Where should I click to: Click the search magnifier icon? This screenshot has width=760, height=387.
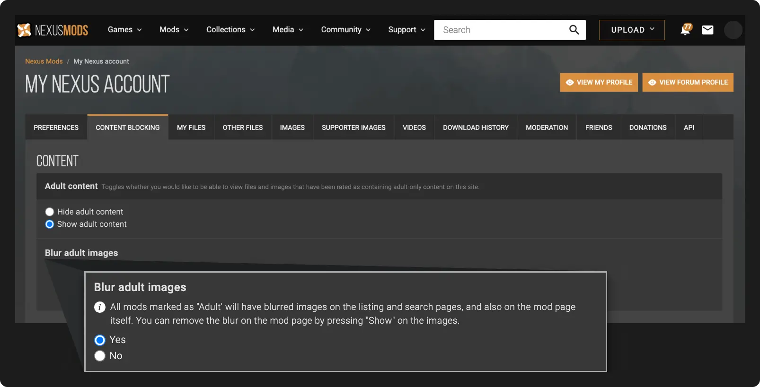pos(574,30)
